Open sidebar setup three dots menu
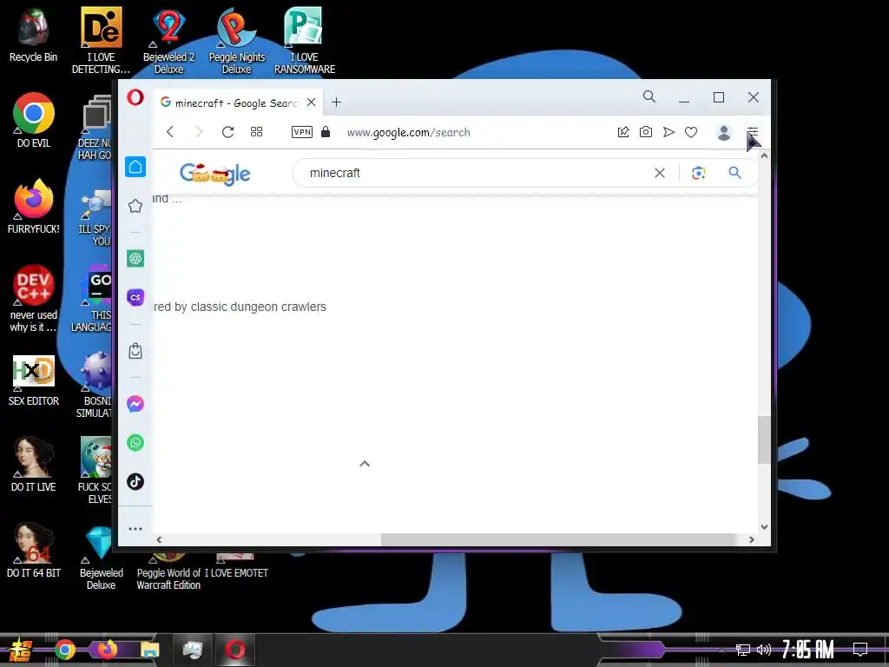The height and width of the screenshot is (667, 889). 135,529
